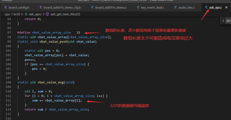Select the adc_api.c tab
This screenshot has width=231, height=120.
215,7
